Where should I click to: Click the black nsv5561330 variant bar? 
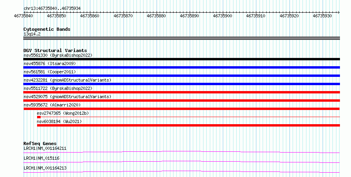(x=181, y=59)
